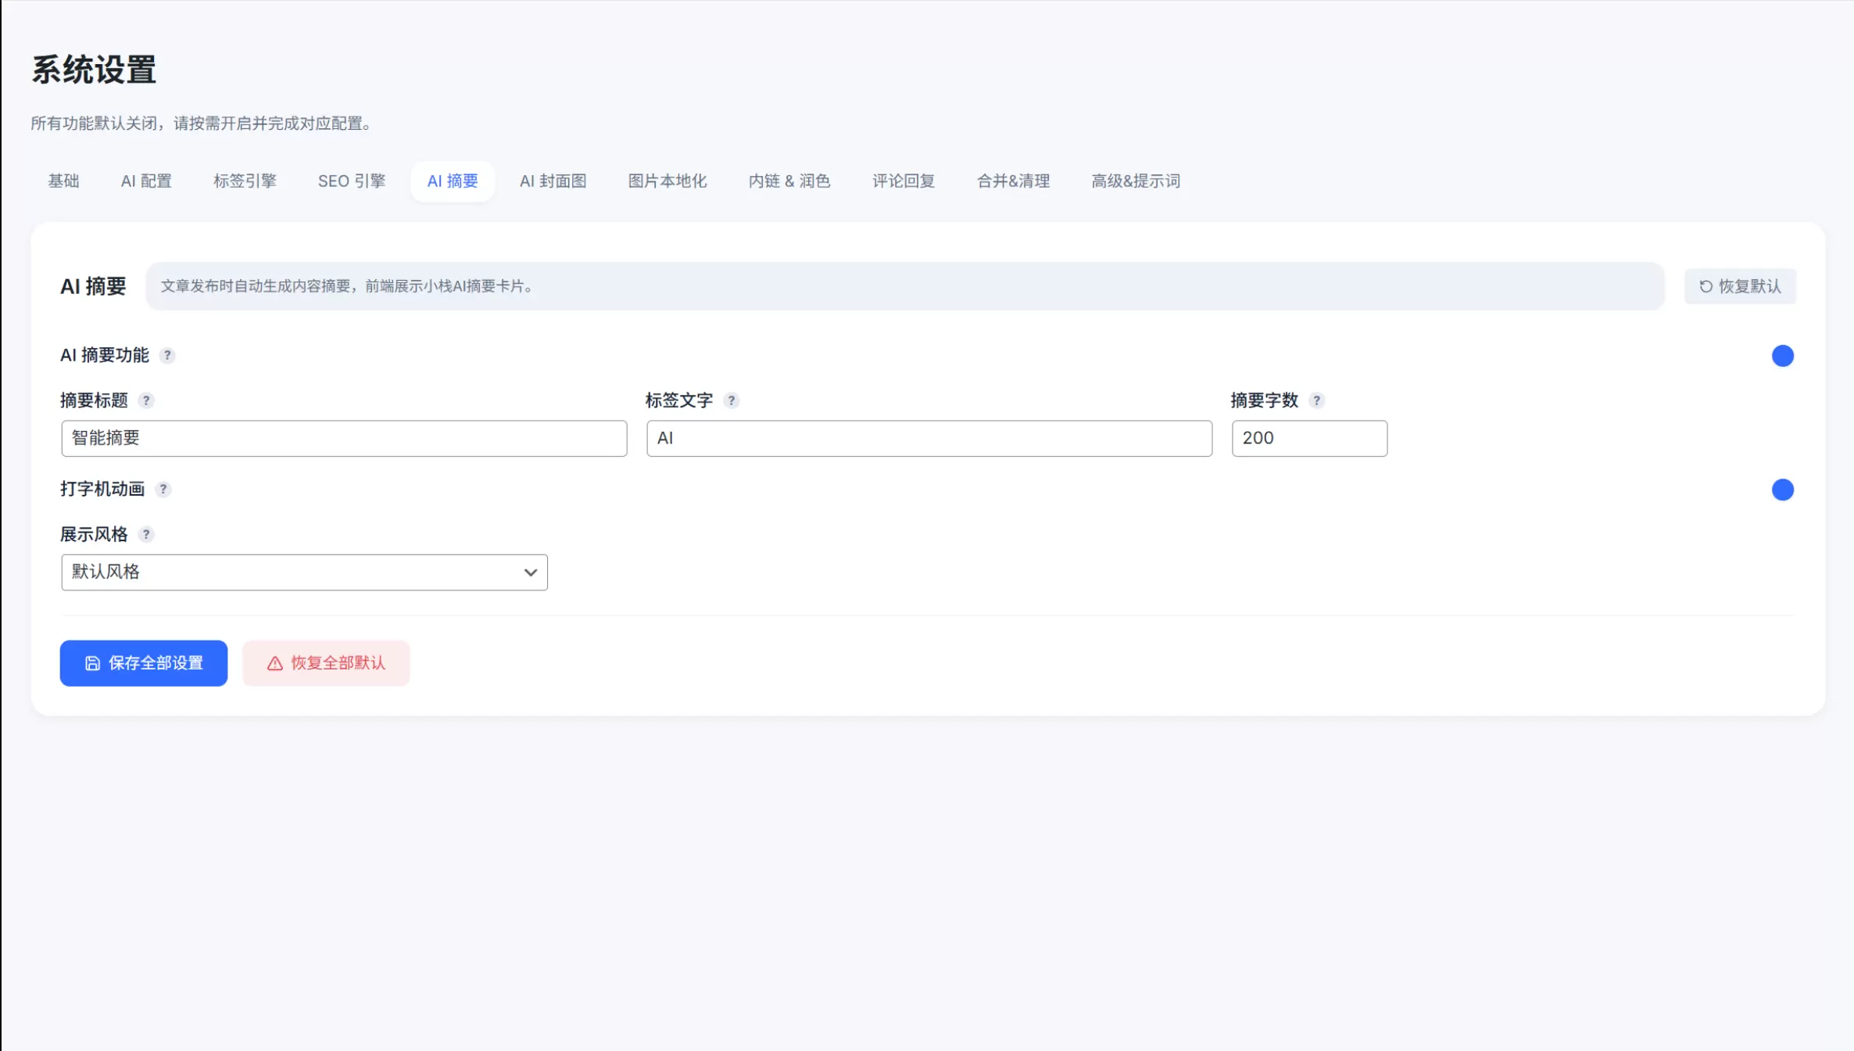1854x1051 pixels.
Task: Click the 保存全部设置 button
Action: pyautogui.click(x=144, y=663)
